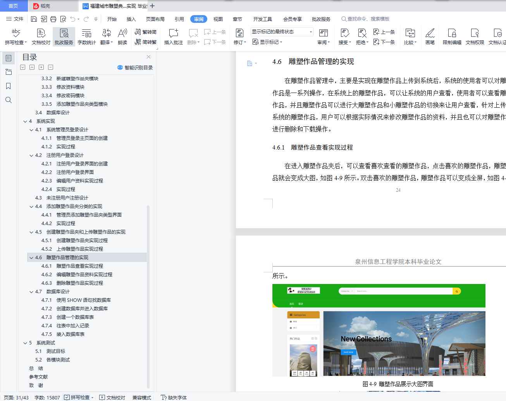This screenshot has height=401, width=506.
Task: Convert text using 繁转简
Action: tap(146, 32)
